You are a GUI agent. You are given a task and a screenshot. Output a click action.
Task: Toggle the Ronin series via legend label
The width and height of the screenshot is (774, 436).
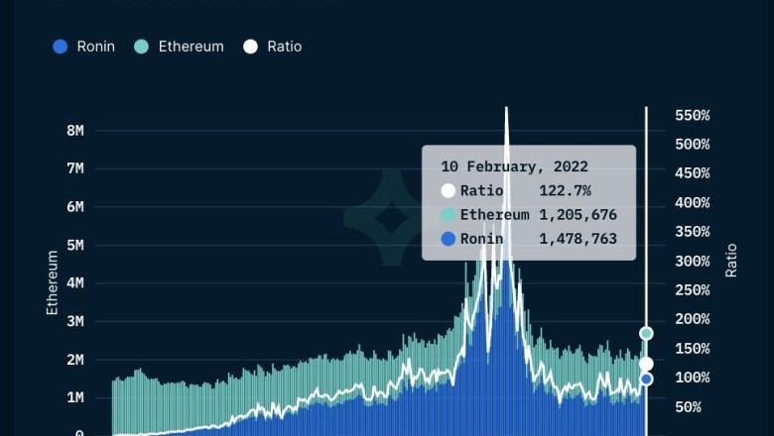click(95, 47)
